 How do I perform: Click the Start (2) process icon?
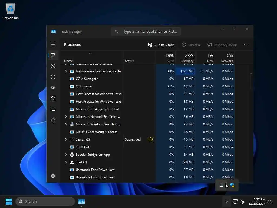point(72,162)
